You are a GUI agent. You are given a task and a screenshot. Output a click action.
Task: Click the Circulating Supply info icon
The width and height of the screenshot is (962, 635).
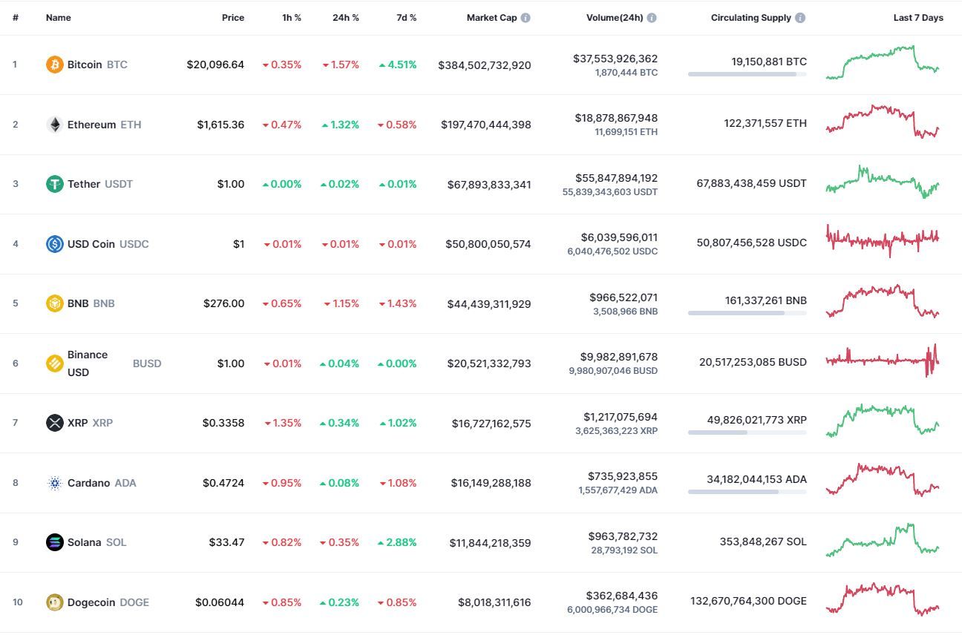click(x=800, y=18)
